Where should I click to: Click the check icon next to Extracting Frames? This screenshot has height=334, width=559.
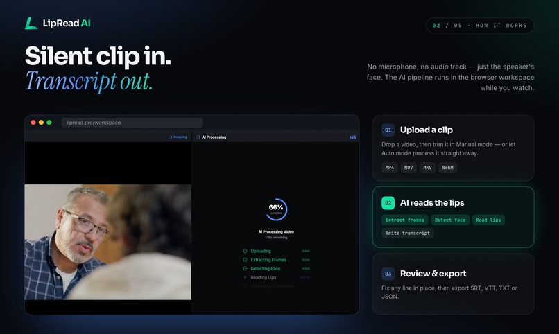245,260
